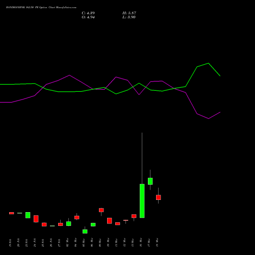This screenshot has width=255, height=255.
Task: Select the open value O: 4.94
Action: pos(88,17)
